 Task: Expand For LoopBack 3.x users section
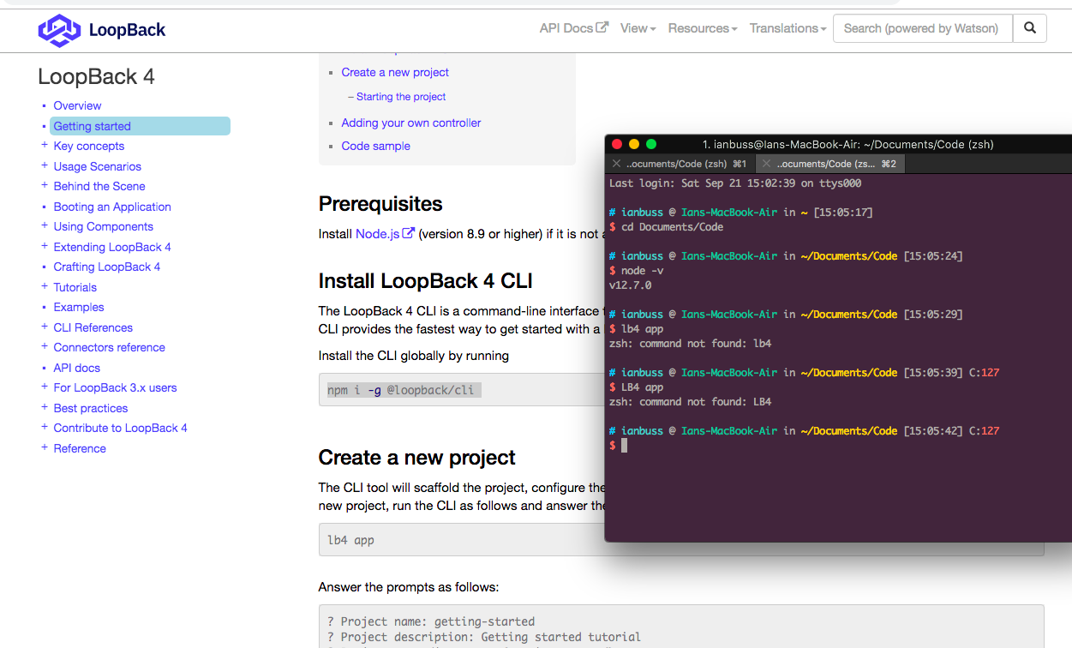[x=45, y=387]
